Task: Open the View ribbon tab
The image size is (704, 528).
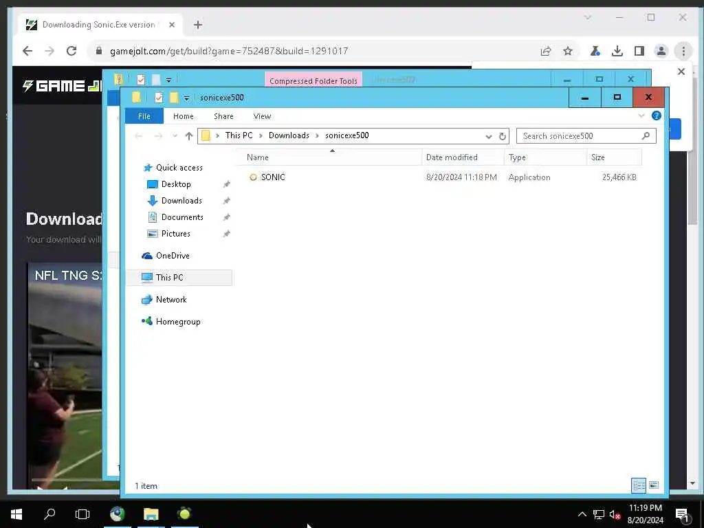Action: [262, 115]
